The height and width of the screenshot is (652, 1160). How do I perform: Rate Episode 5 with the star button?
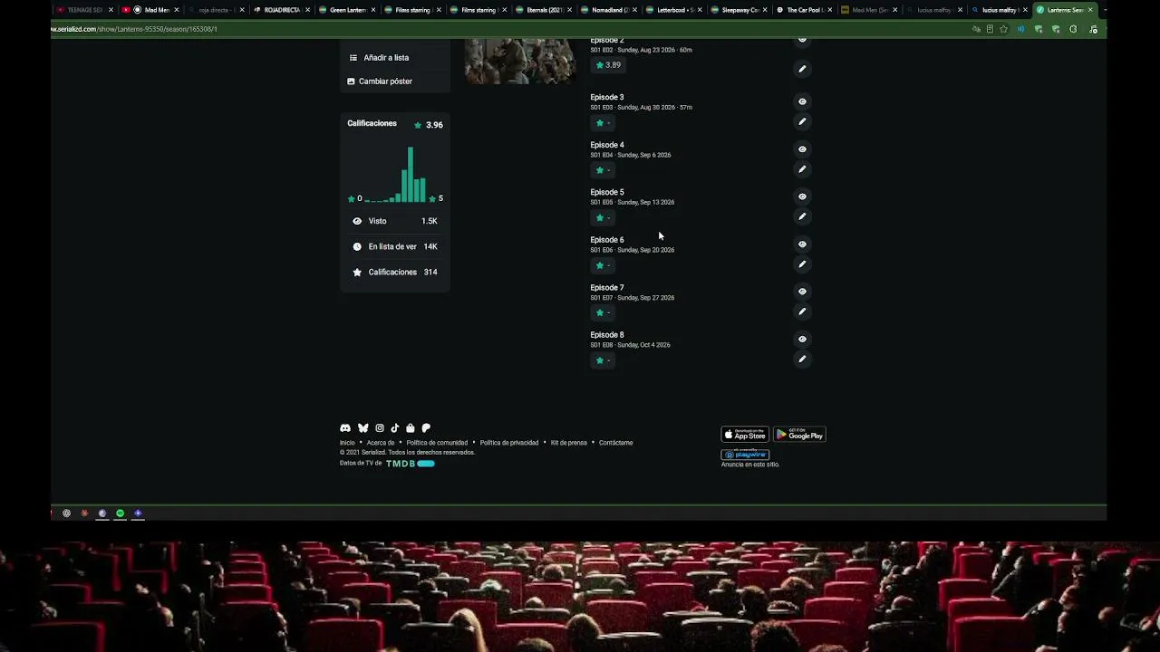603,218
